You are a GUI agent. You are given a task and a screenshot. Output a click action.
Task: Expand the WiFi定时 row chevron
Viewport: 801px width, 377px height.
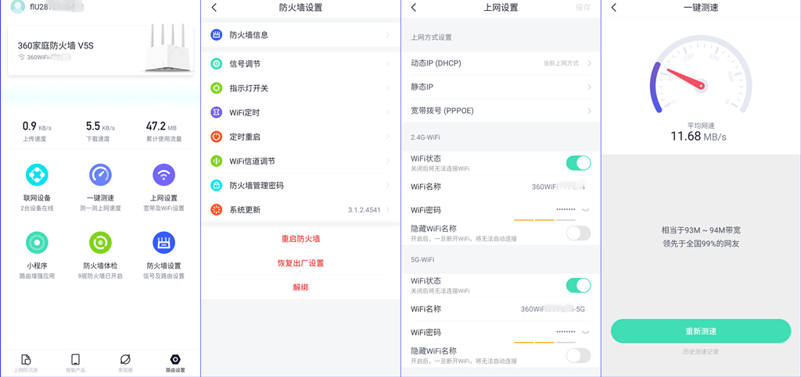click(x=388, y=112)
